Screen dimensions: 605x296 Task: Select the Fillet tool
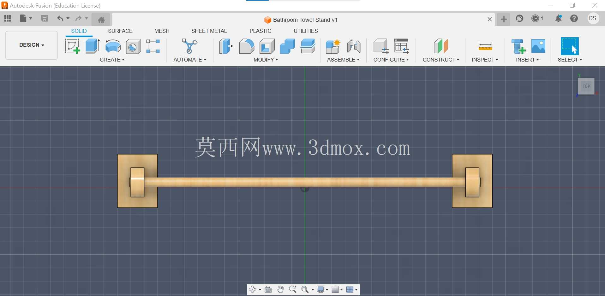coord(247,46)
